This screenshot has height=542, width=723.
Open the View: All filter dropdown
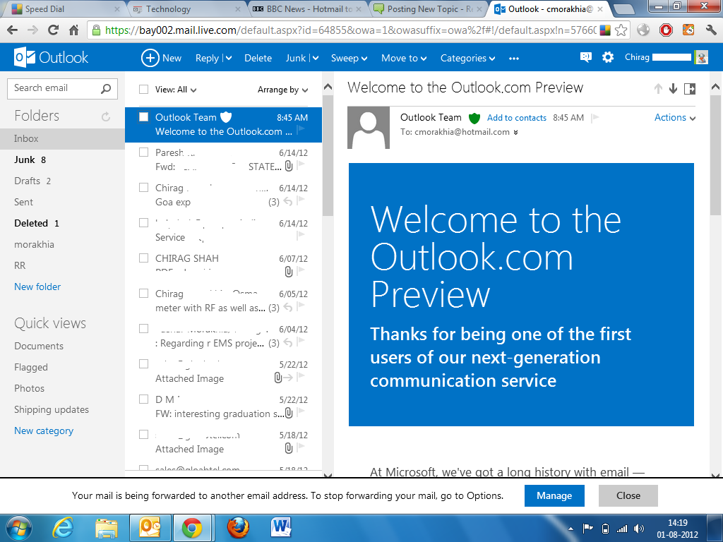pos(176,90)
